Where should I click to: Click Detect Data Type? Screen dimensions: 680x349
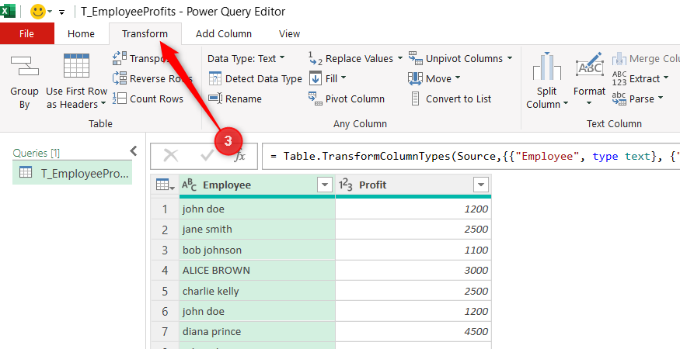[x=255, y=78]
